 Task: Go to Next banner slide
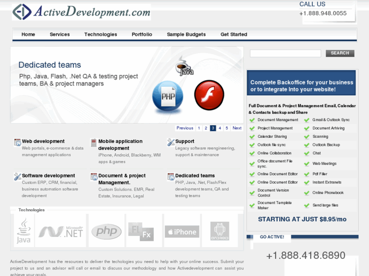point(237,128)
